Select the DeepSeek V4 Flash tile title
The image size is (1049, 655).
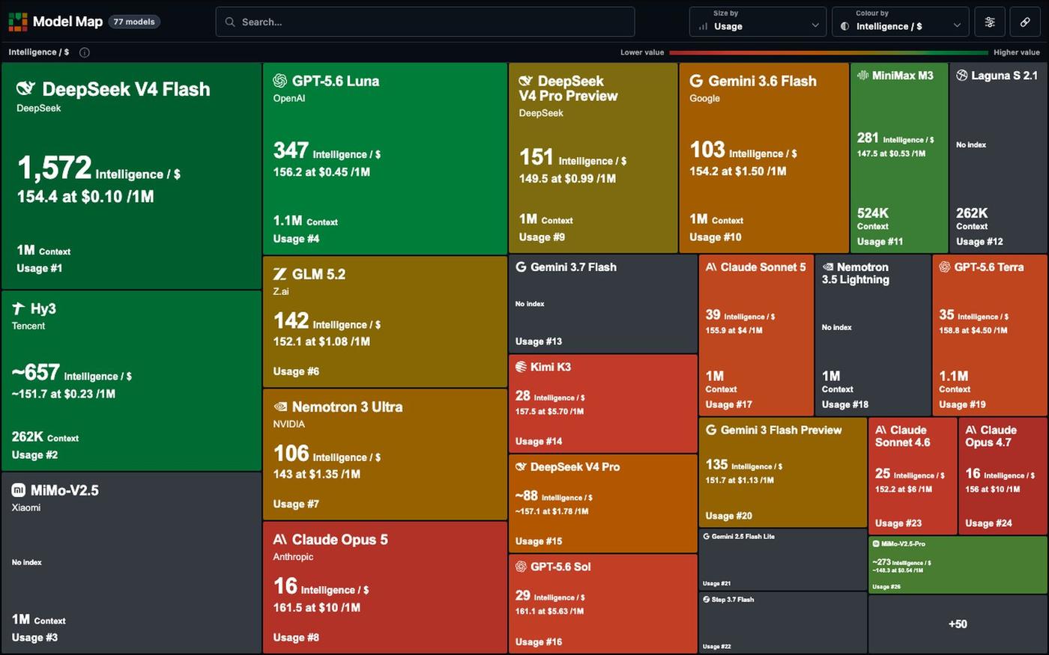click(x=126, y=89)
